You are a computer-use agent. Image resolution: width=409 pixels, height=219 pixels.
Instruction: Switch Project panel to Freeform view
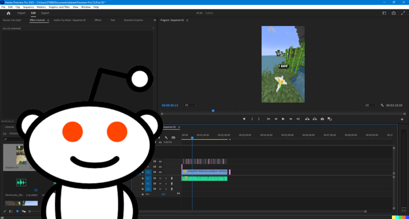pos(24,211)
